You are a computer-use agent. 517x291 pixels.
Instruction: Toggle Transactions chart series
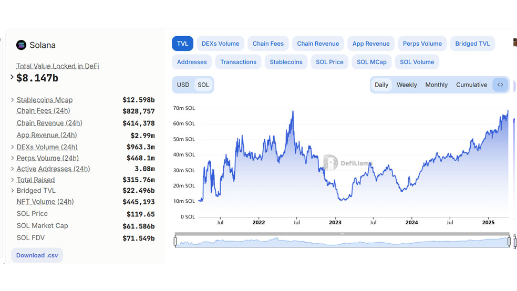(239, 62)
